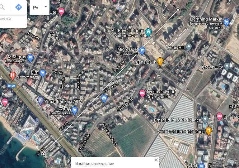
Task: Click the search magnifier icon
Action: pos(2,7)
